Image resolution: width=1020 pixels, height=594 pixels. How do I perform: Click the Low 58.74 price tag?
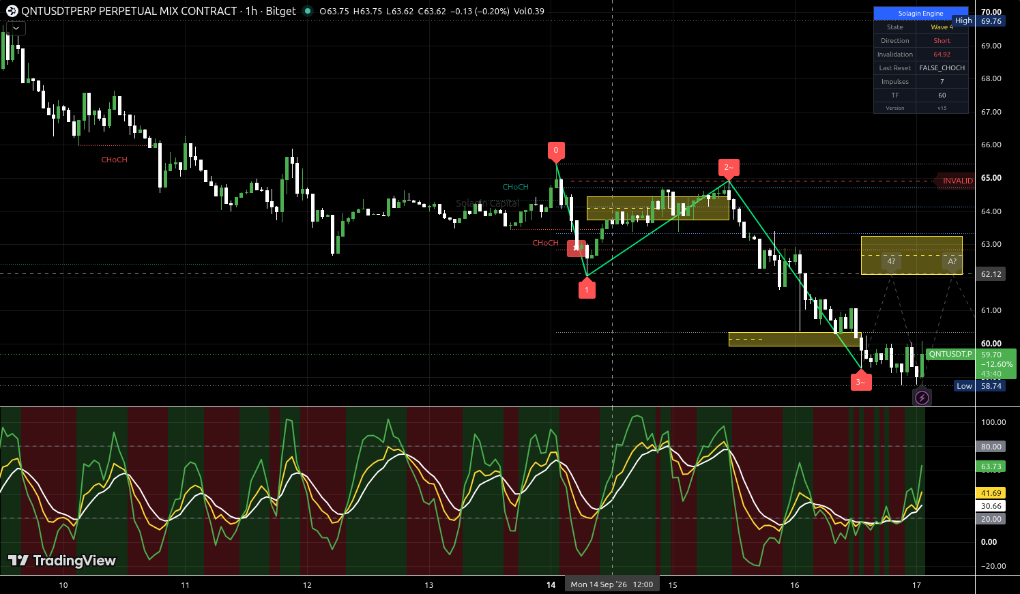[980, 386]
